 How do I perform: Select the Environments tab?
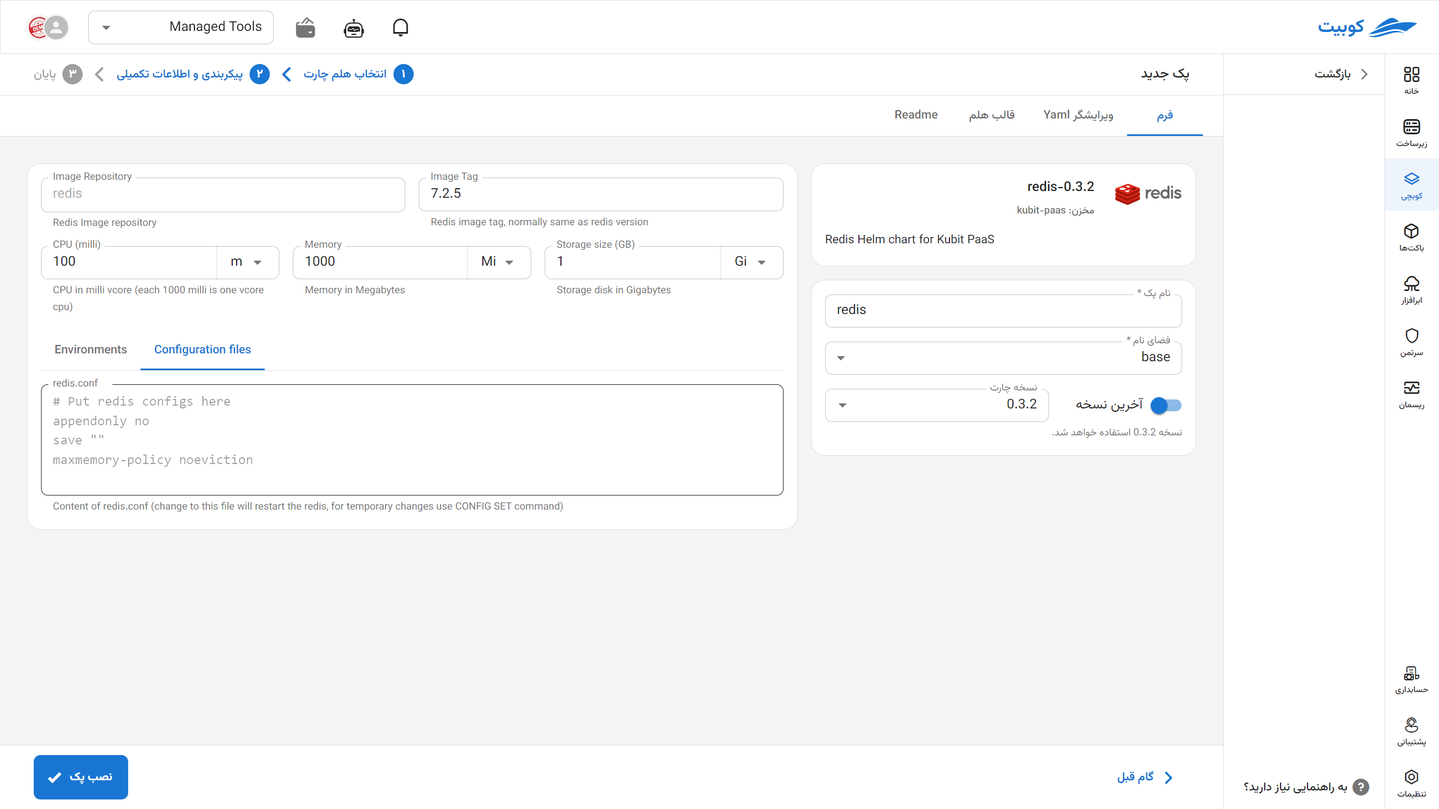point(90,349)
